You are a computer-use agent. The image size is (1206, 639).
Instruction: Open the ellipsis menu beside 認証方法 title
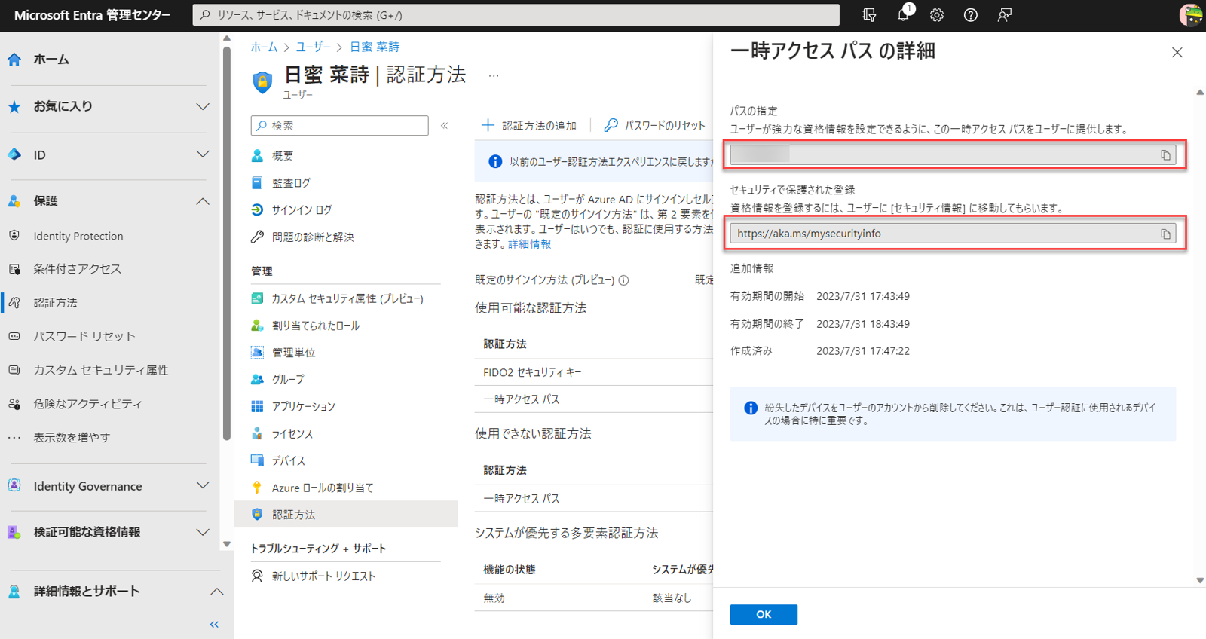tap(494, 75)
